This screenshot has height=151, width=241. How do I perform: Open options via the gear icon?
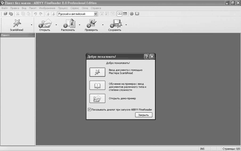[132, 14]
